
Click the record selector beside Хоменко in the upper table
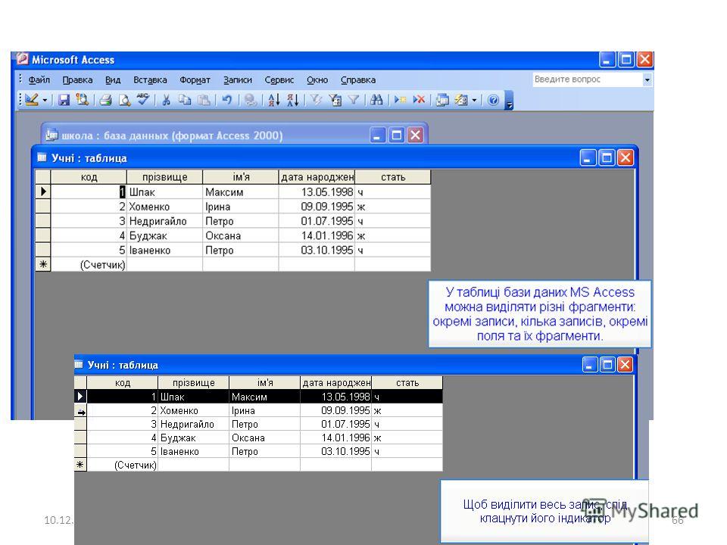tap(42, 206)
